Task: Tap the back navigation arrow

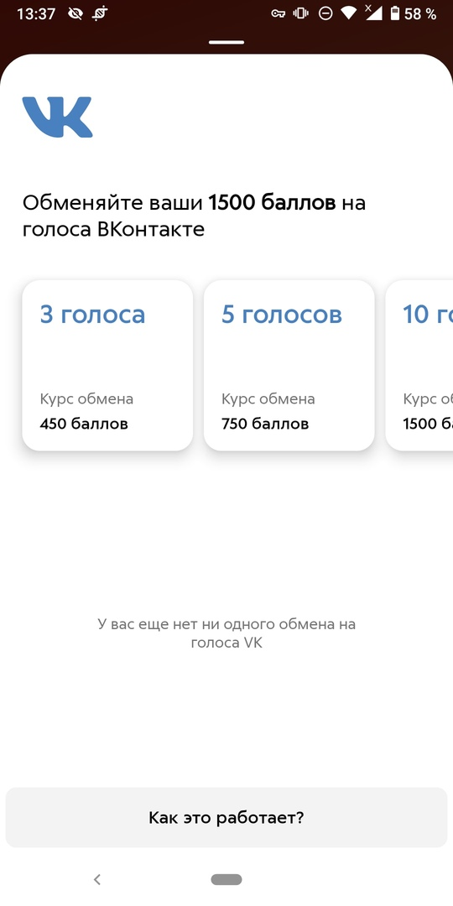Action: 97,879
